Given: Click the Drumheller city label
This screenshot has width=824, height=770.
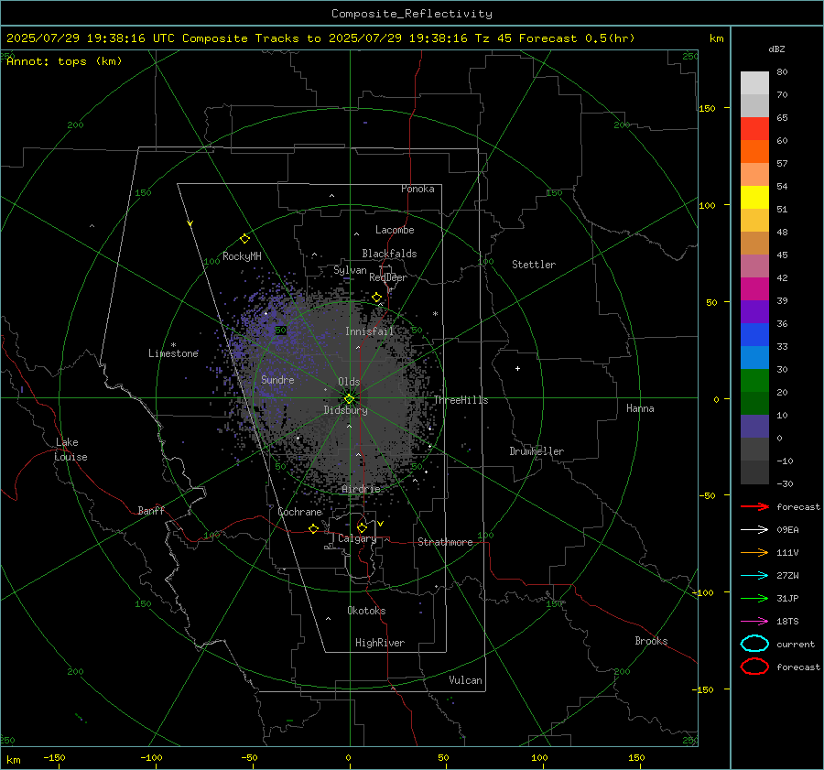Looking at the screenshot, I should pyautogui.click(x=537, y=451).
